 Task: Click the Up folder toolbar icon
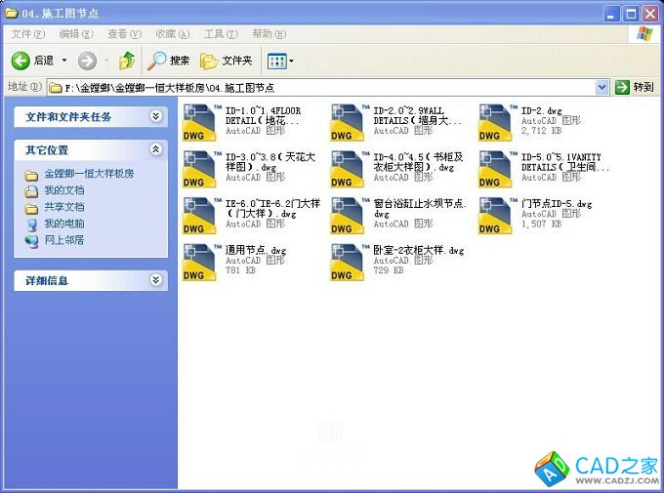pos(127,61)
